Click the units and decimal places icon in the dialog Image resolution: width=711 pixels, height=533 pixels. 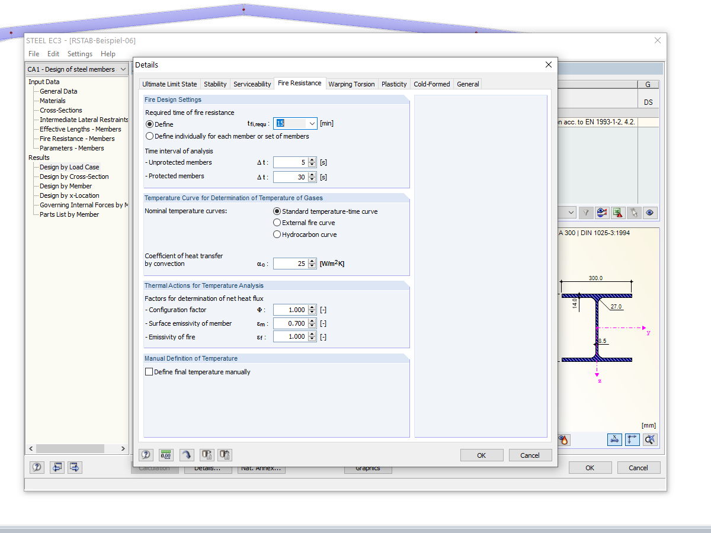pos(166,454)
